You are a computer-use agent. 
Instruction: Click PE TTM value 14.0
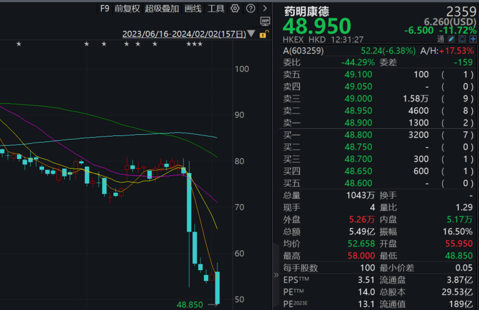pos(366,292)
